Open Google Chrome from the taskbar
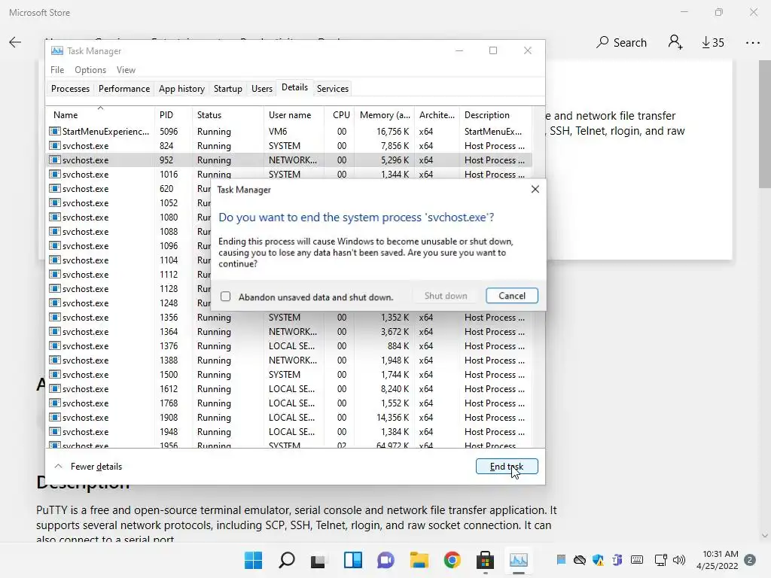 [452, 560]
